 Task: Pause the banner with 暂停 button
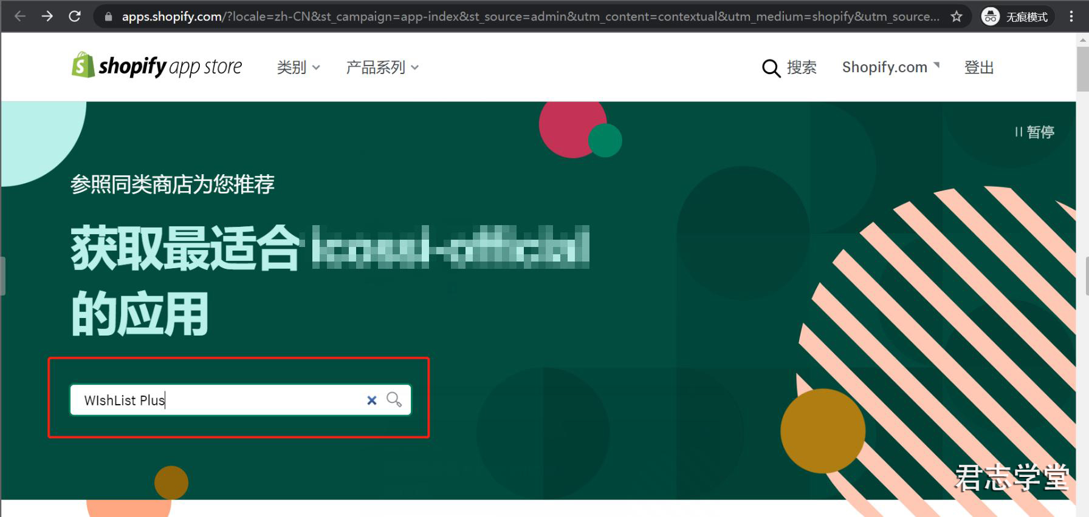pyautogui.click(x=1034, y=132)
